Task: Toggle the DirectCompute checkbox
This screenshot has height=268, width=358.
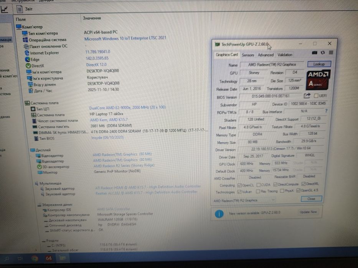Action: click(x=275, y=184)
